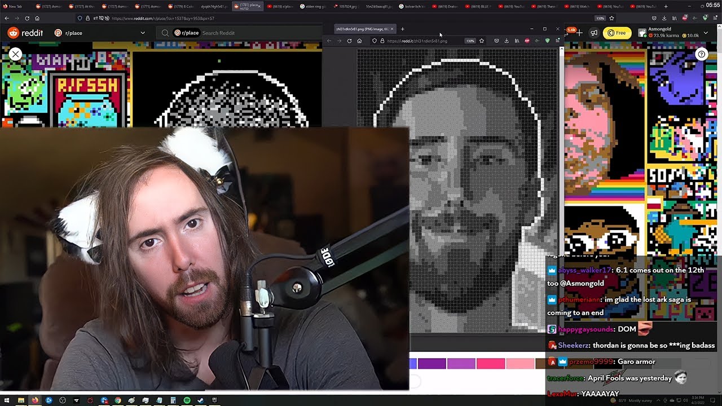This screenshot has height=406, width=722.
Task: Close the zhl31rdkn5r81.png tab
Action: coord(393,29)
